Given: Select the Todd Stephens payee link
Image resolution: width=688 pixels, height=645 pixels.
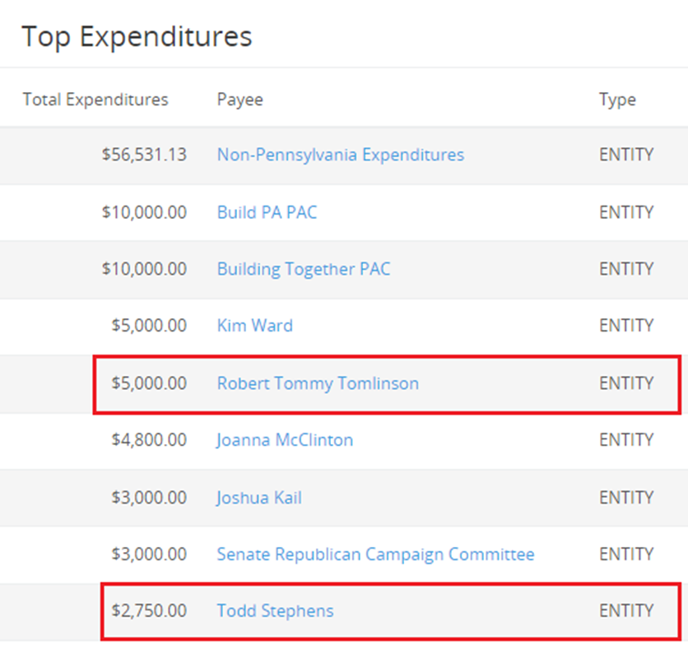Looking at the screenshot, I should point(275,611).
